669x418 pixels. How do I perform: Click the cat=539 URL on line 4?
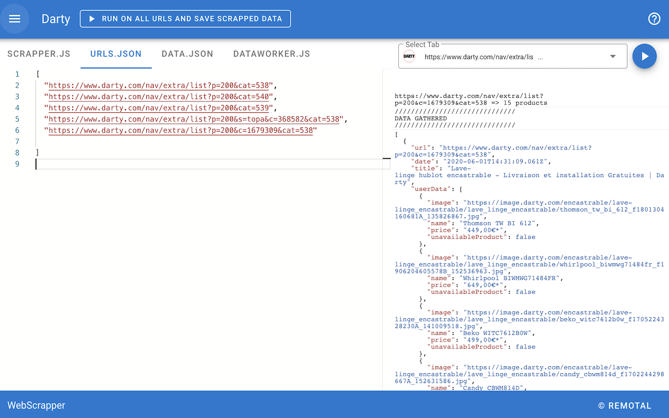point(159,108)
